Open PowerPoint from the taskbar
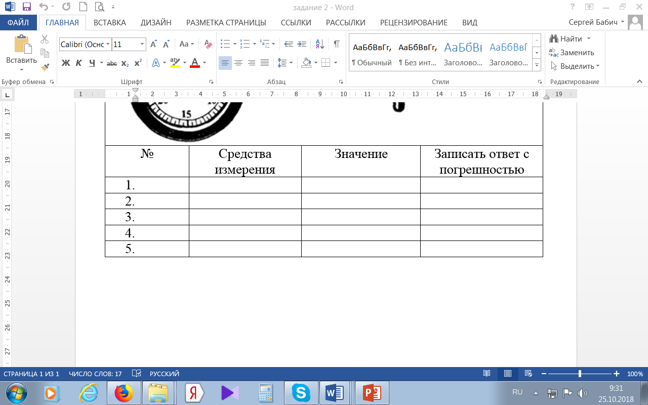The height and width of the screenshot is (405, 648). 371,393
